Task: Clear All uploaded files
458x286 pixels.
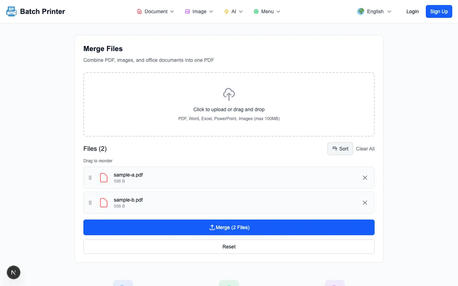Action: coord(365,149)
